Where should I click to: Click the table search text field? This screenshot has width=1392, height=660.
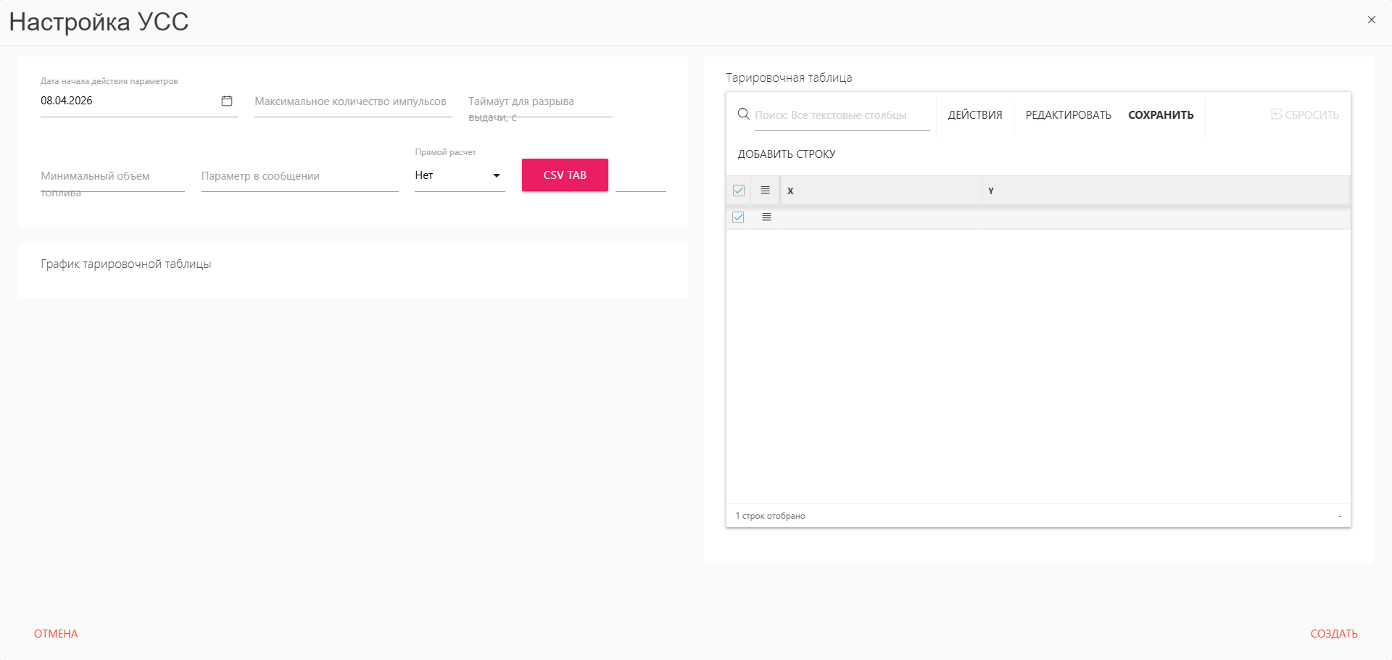click(x=841, y=115)
